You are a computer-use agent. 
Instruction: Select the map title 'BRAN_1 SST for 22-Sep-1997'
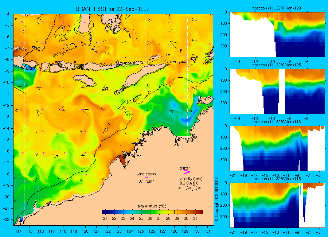113,9
